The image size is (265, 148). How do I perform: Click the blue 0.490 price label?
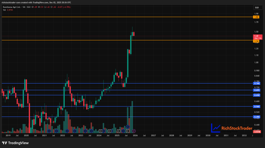tap(257, 117)
